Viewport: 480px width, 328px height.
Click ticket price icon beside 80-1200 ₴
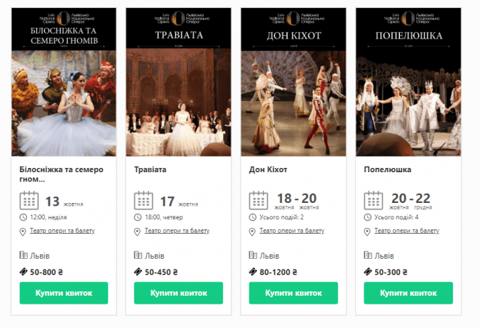click(x=253, y=272)
